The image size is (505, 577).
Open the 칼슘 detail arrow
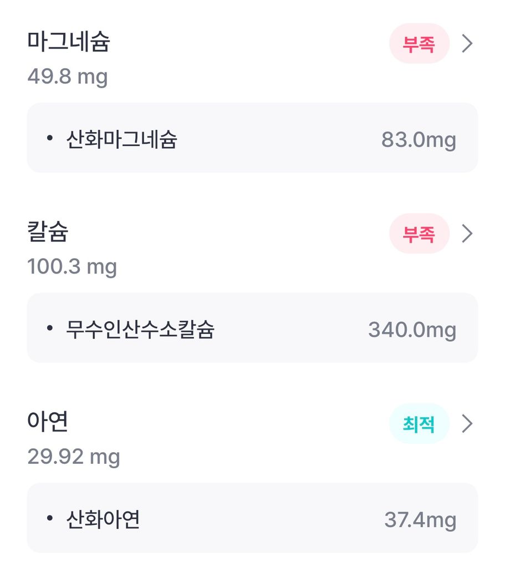click(x=467, y=234)
